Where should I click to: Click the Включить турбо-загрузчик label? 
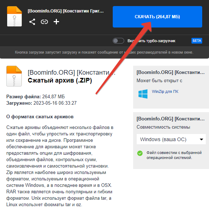coord(151,41)
